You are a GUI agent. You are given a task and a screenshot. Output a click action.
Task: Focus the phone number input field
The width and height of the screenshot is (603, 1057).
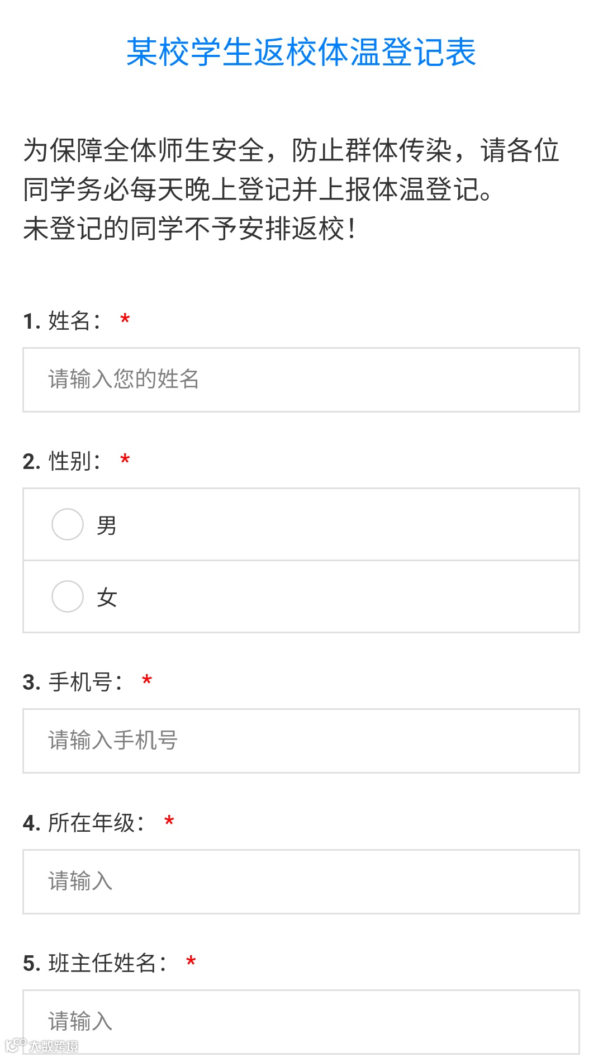pyautogui.click(x=301, y=741)
